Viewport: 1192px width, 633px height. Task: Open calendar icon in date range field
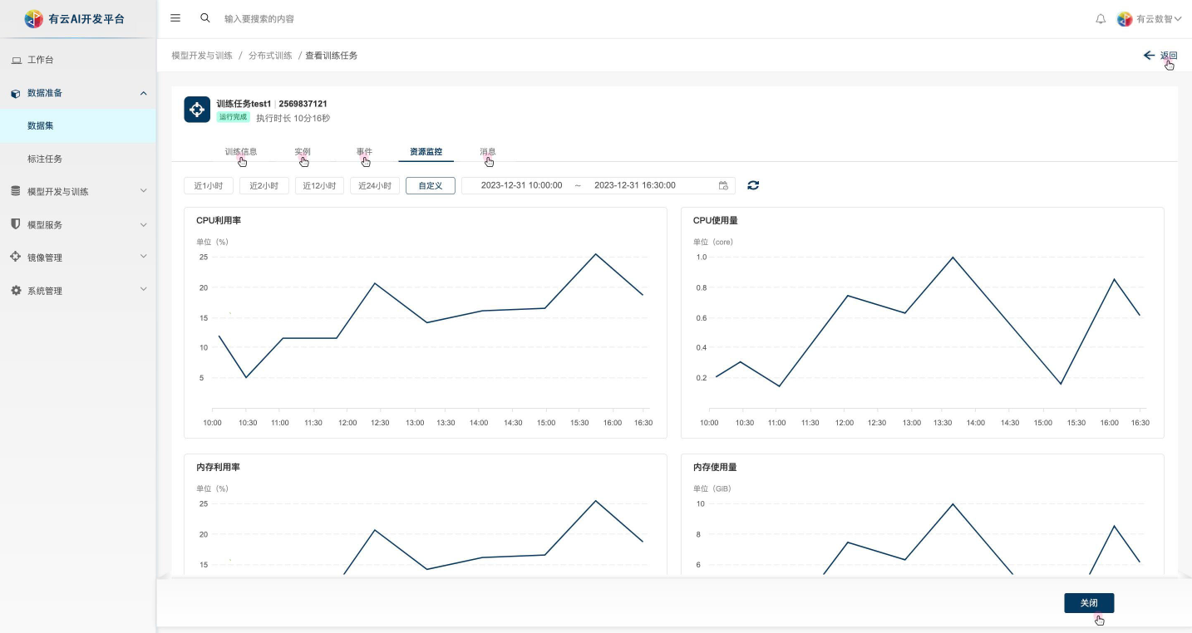point(723,185)
